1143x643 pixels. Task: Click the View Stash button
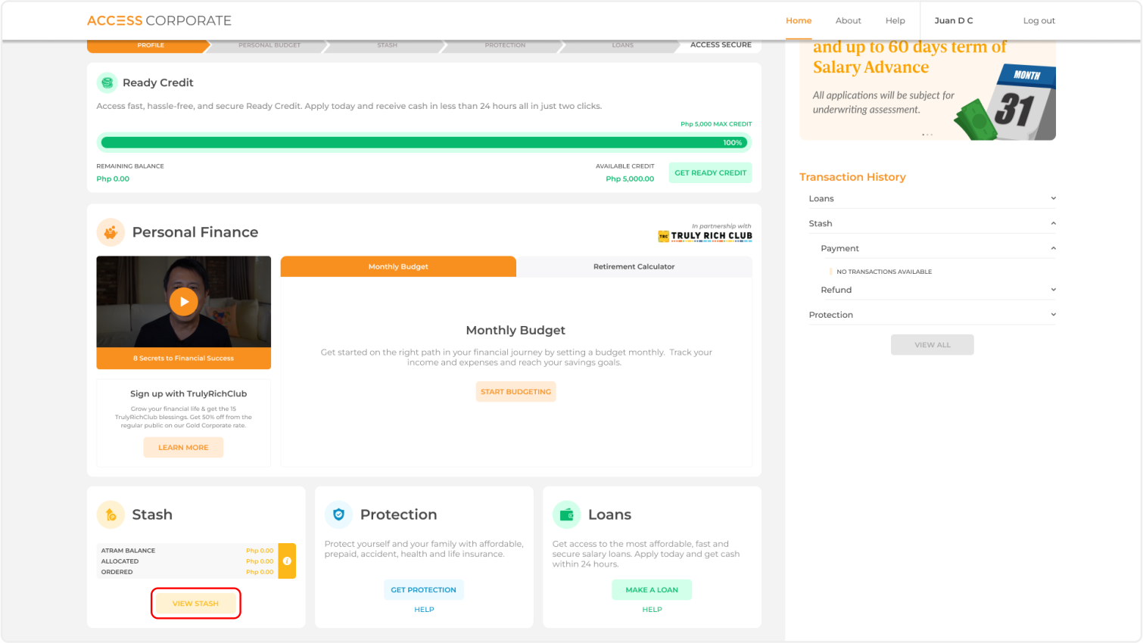(x=195, y=604)
